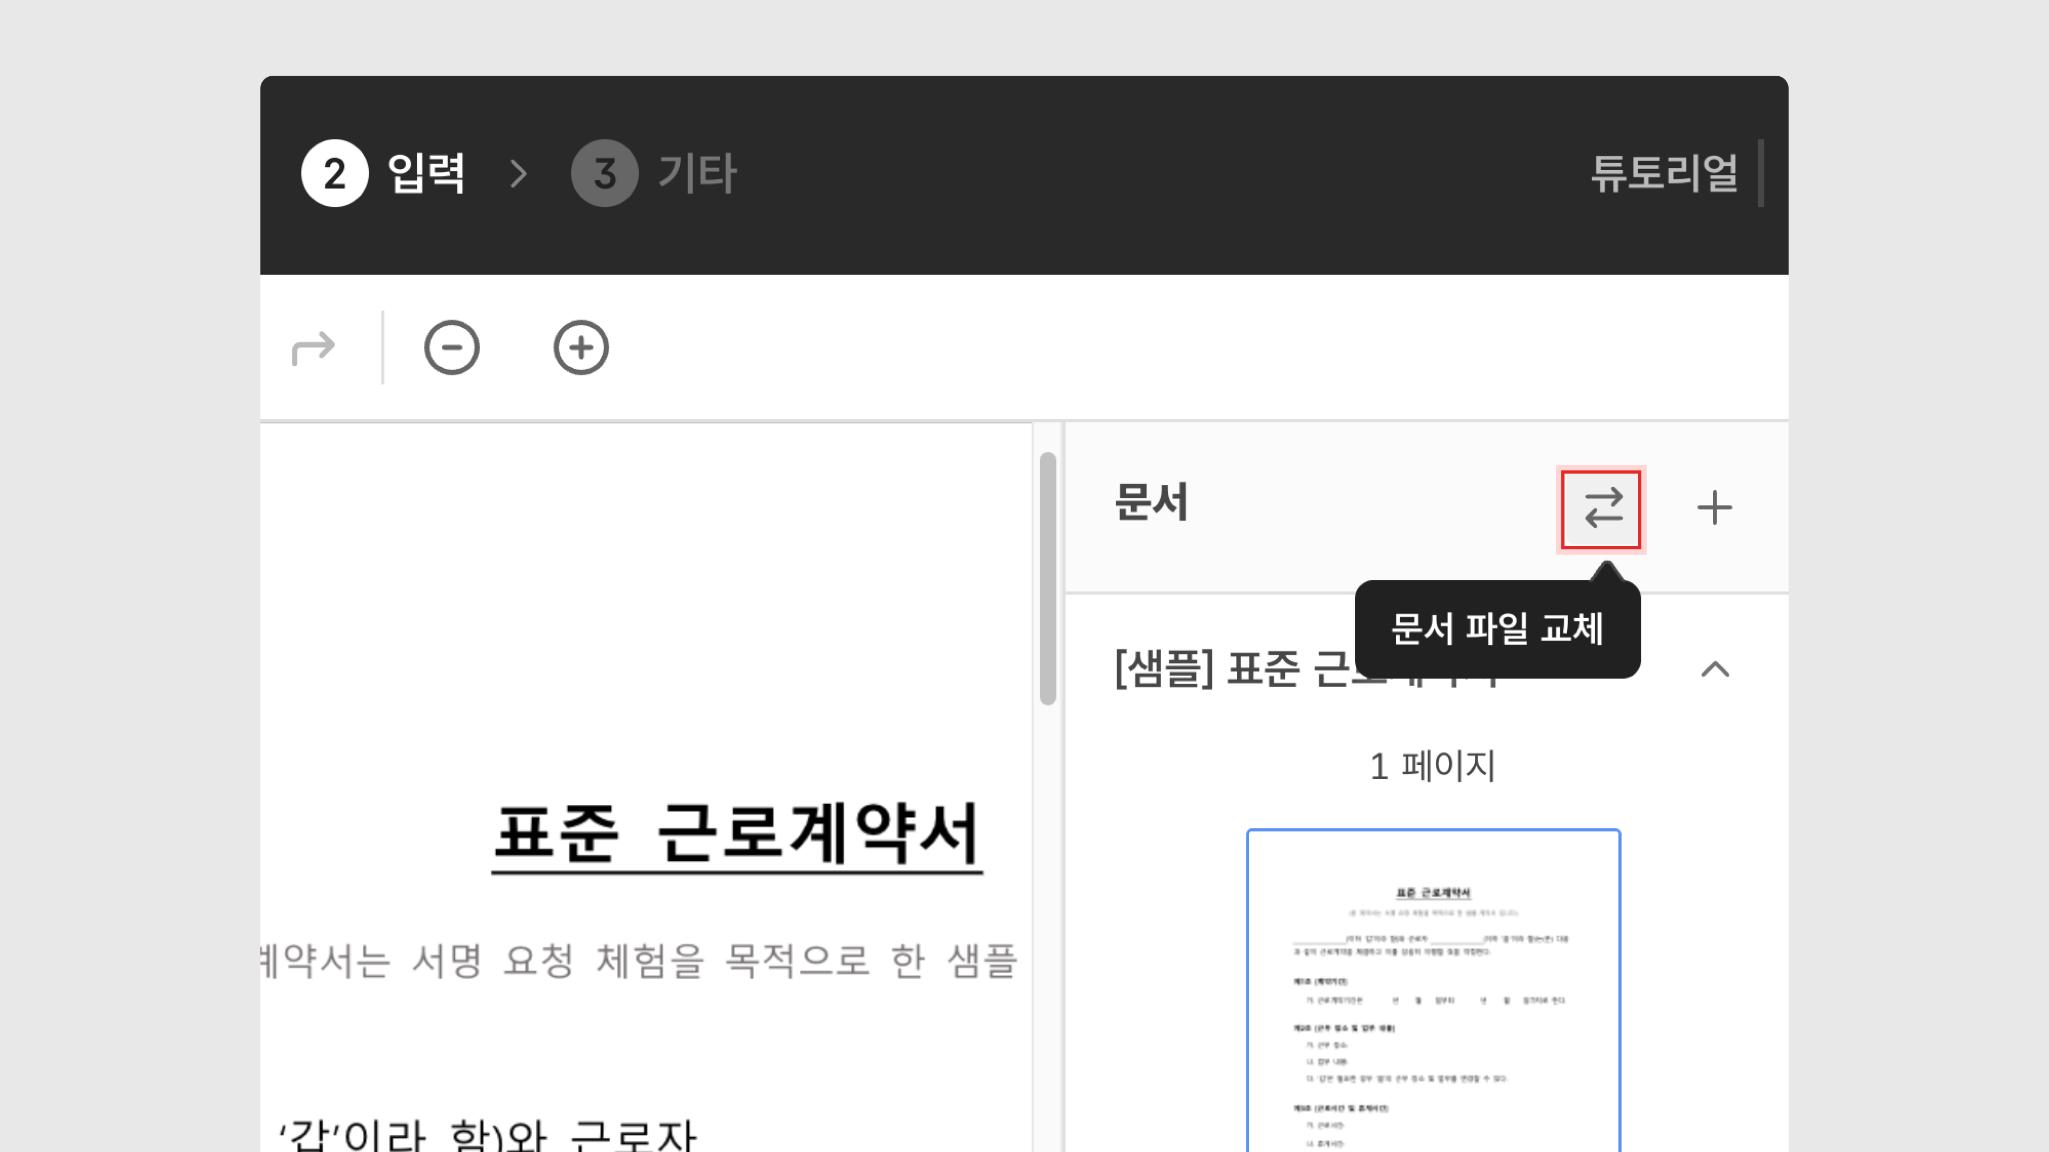Click the arrow between the step labels
This screenshot has width=2049, height=1152.
[x=519, y=173]
